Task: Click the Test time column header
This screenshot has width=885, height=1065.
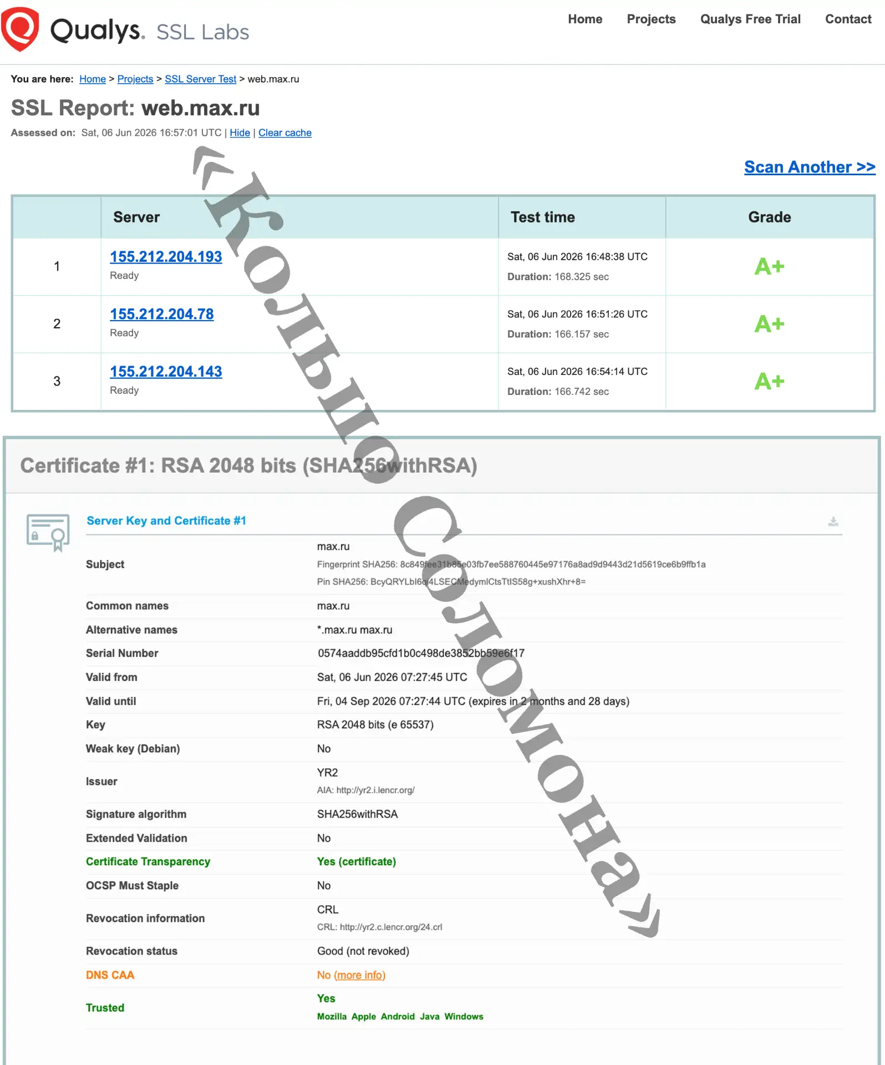Action: point(543,217)
